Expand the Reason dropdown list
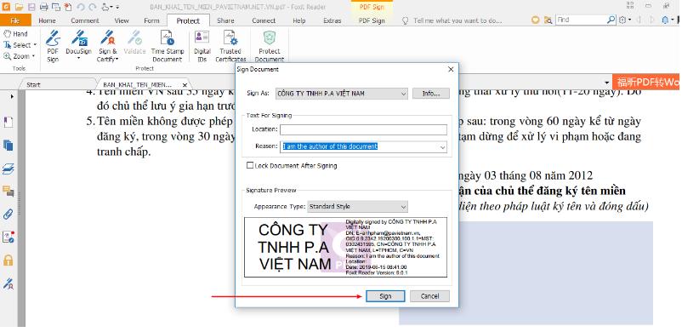Image resolution: width=682 pixels, height=332 pixels. pos(442,147)
